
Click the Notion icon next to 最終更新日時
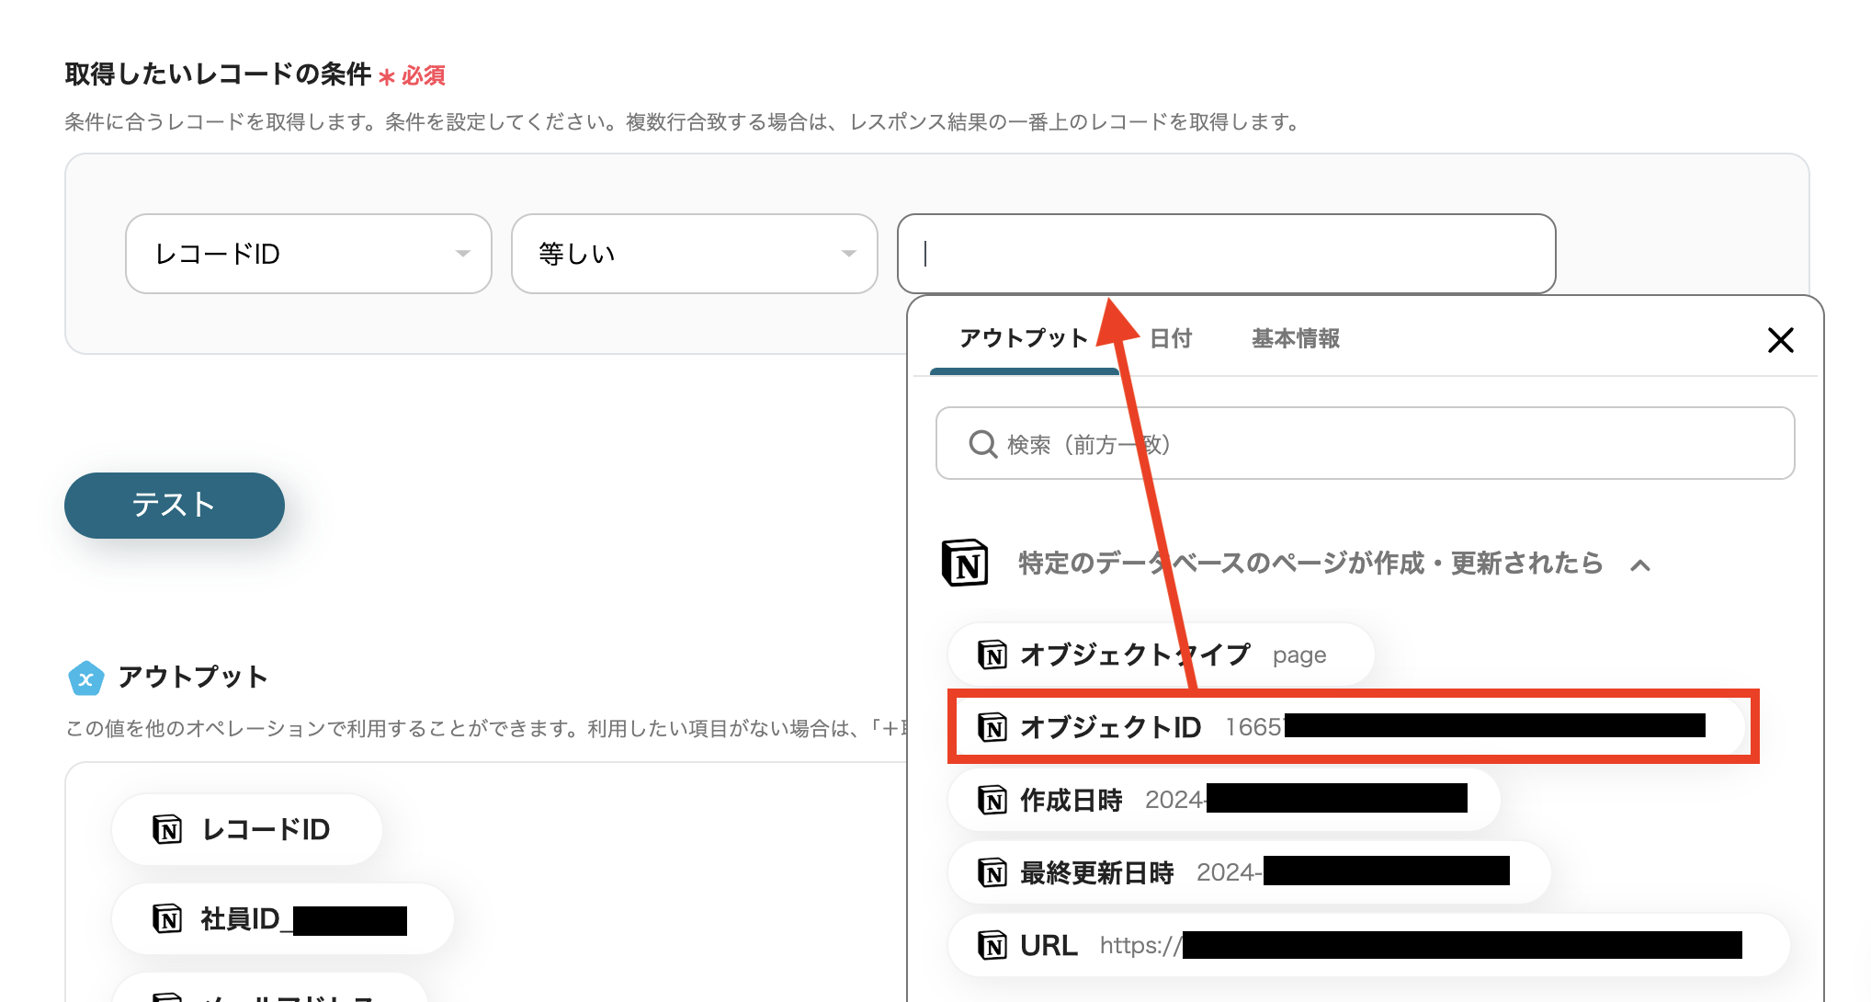(x=993, y=871)
